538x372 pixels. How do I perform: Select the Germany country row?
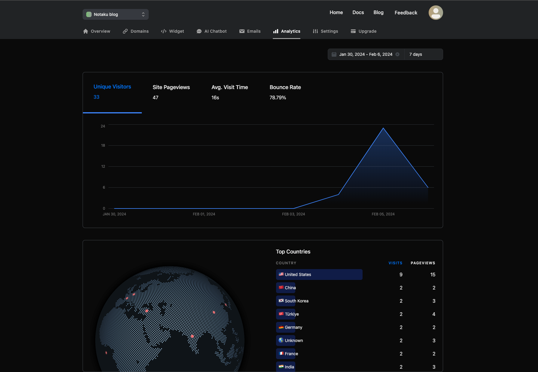[x=356, y=327]
